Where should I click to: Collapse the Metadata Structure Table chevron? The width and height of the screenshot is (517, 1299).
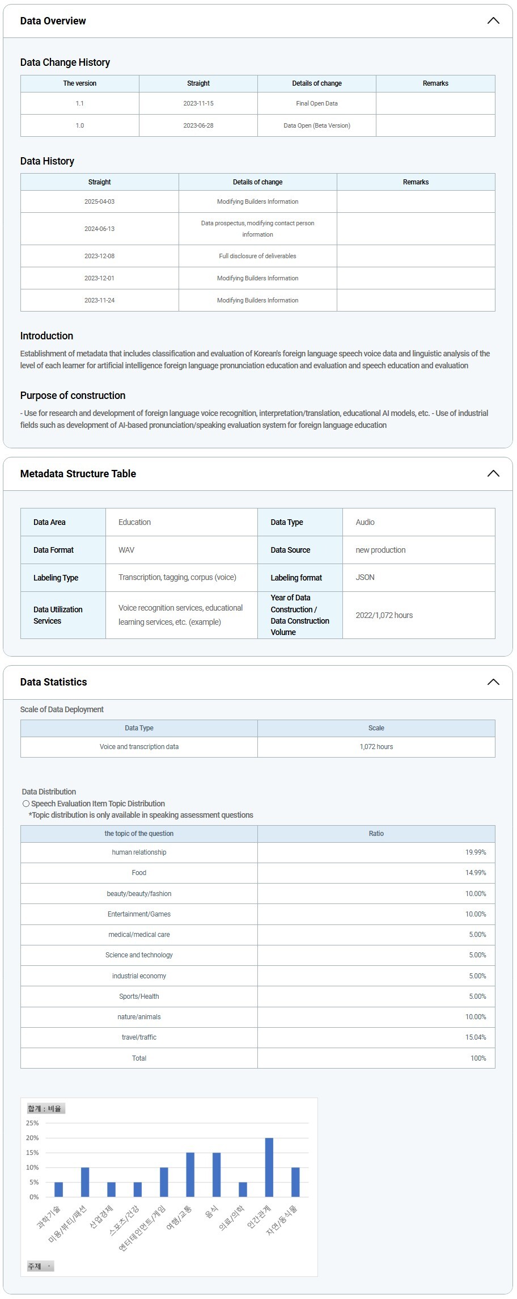click(493, 474)
